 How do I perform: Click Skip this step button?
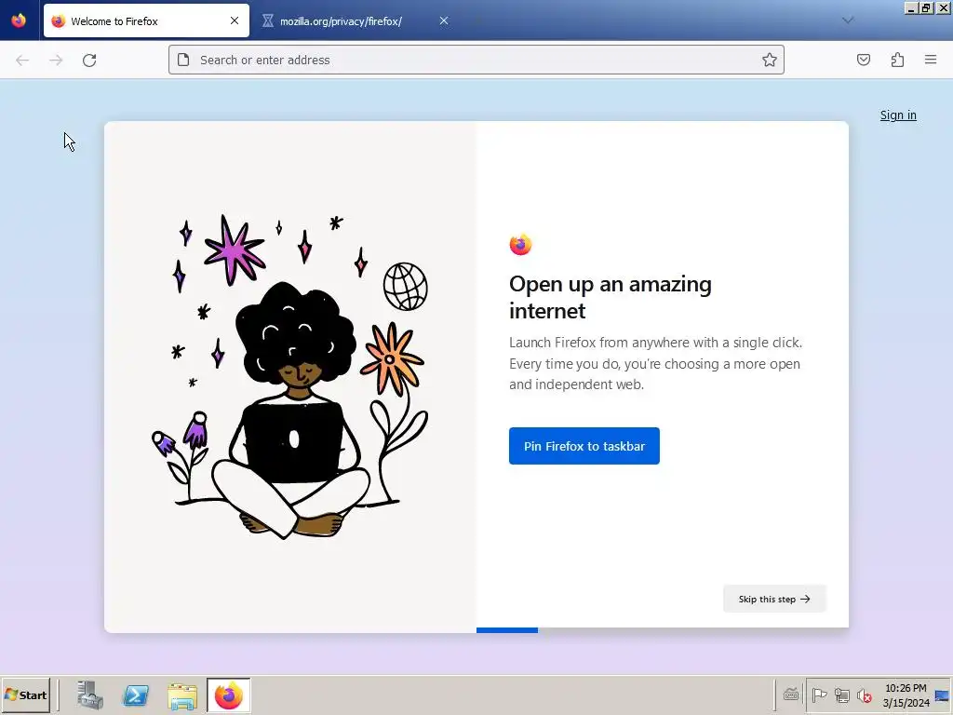774,599
